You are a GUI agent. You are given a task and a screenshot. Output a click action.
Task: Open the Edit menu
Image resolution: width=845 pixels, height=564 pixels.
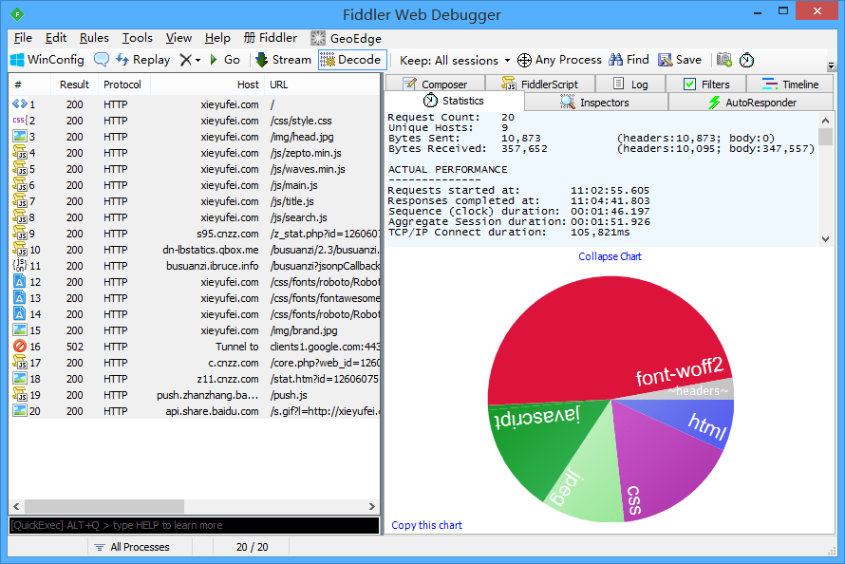click(56, 38)
